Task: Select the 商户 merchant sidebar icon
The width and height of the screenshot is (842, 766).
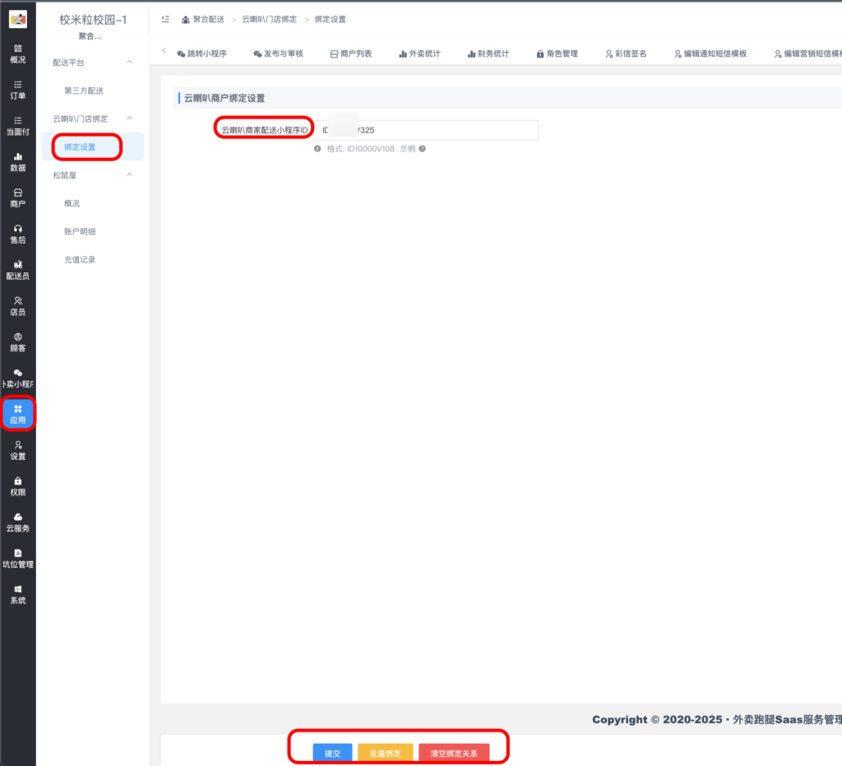Action: [17, 193]
